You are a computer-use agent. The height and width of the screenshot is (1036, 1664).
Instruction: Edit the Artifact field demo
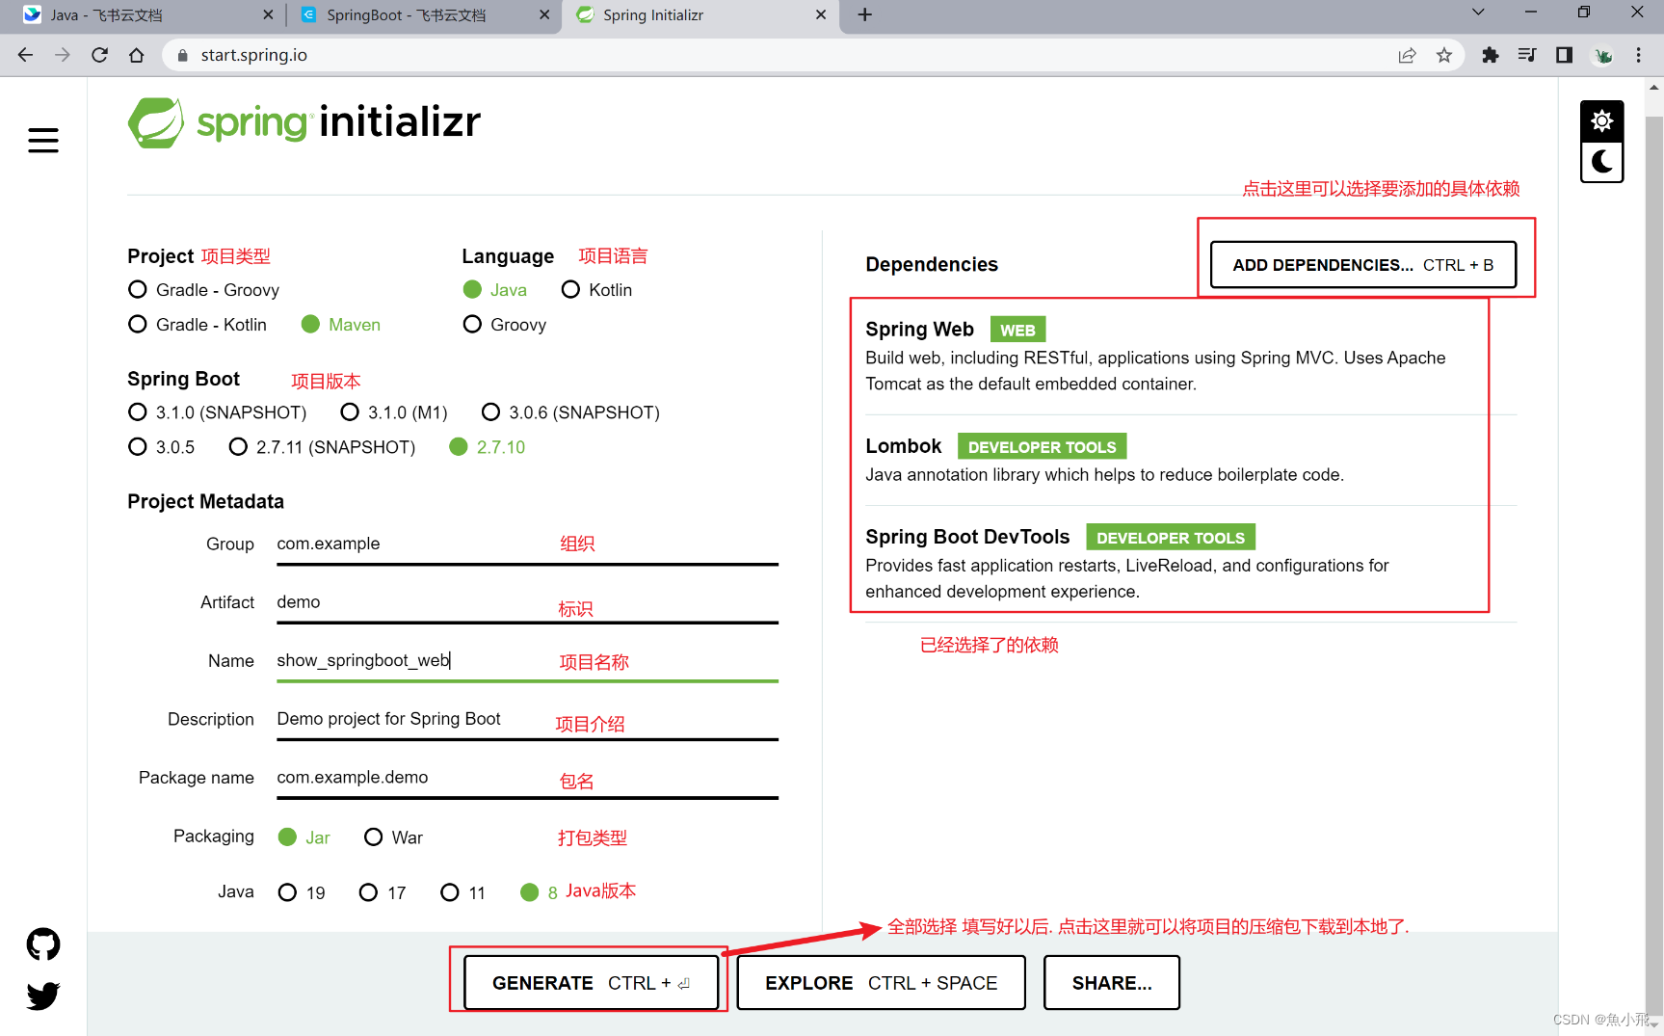pos(527,603)
